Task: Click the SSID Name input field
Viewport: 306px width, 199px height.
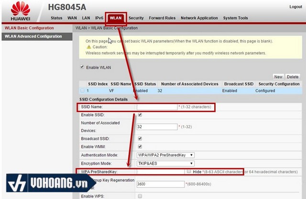Action: pyautogui.click(x=157, y=107)
